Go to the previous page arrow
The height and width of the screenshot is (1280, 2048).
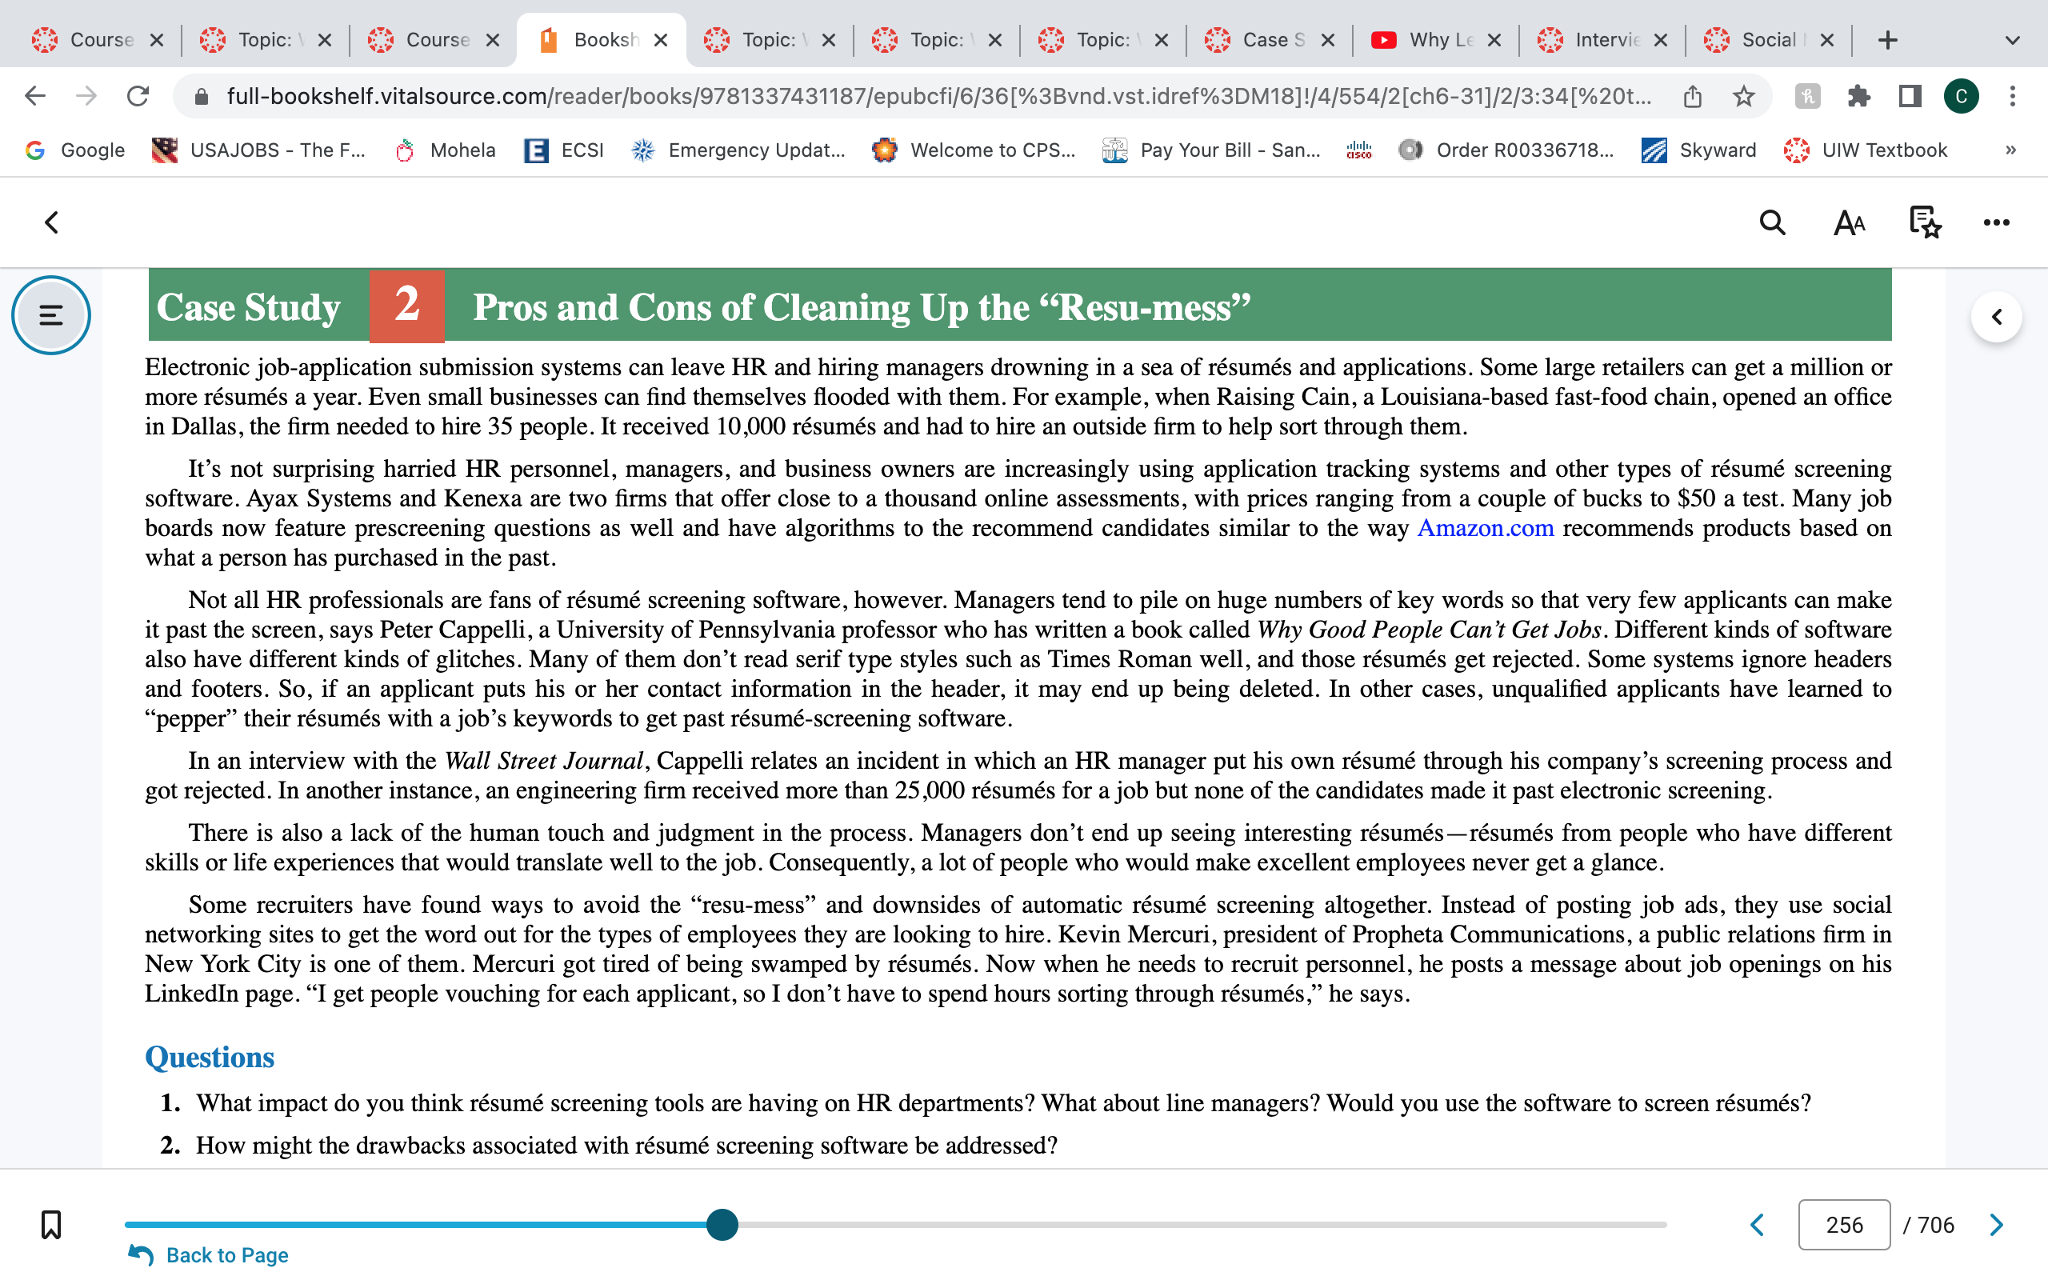tap(1757, 1224)
